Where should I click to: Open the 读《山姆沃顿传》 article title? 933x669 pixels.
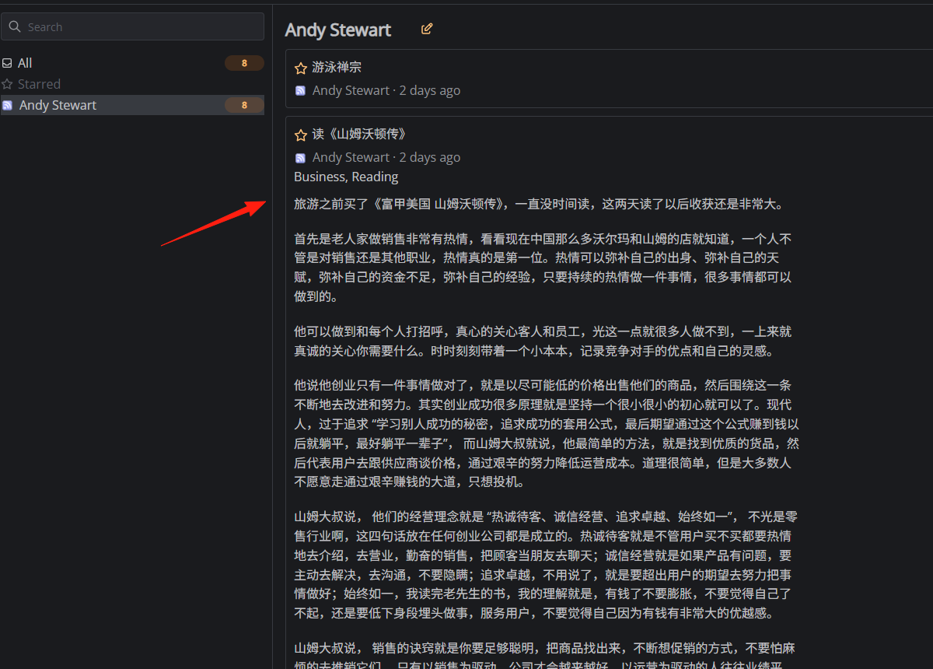[x=359, y=135]
